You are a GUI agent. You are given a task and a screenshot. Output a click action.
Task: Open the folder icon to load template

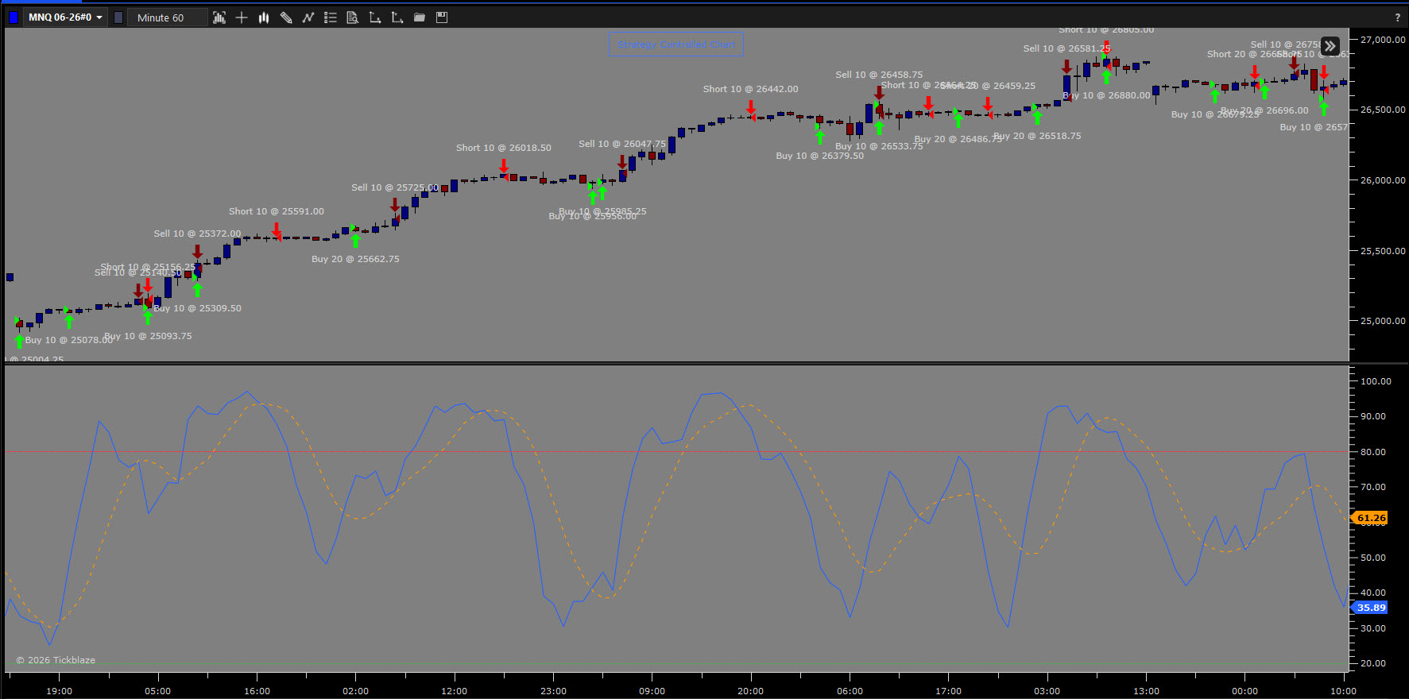point(420,17)
